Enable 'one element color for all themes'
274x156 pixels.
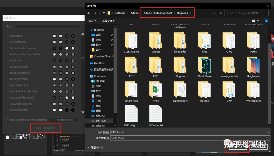point(7,120)
